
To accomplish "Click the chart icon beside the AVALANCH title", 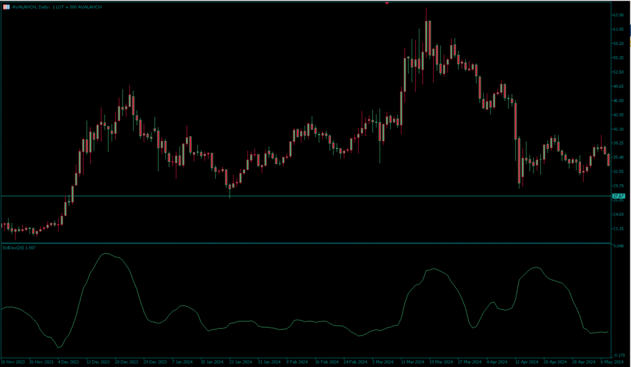I will 6,6.
